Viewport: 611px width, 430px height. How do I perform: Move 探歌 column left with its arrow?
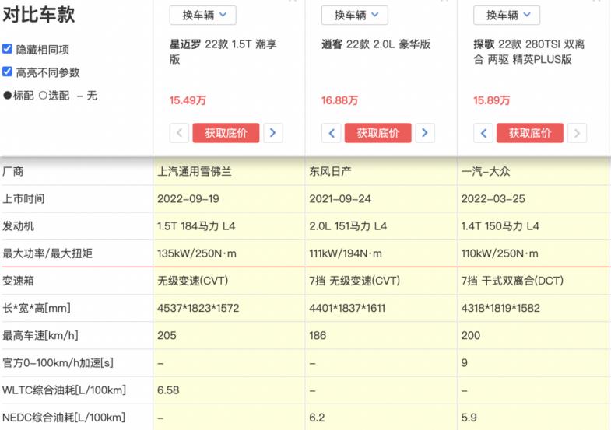tap(483, 133)
